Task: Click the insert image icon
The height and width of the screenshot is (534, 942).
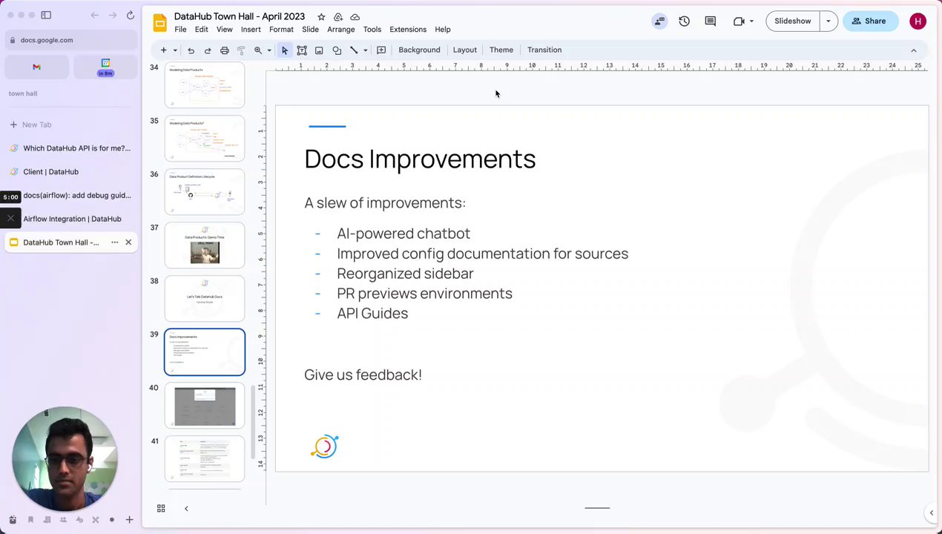Action: [x=319, y=50]
